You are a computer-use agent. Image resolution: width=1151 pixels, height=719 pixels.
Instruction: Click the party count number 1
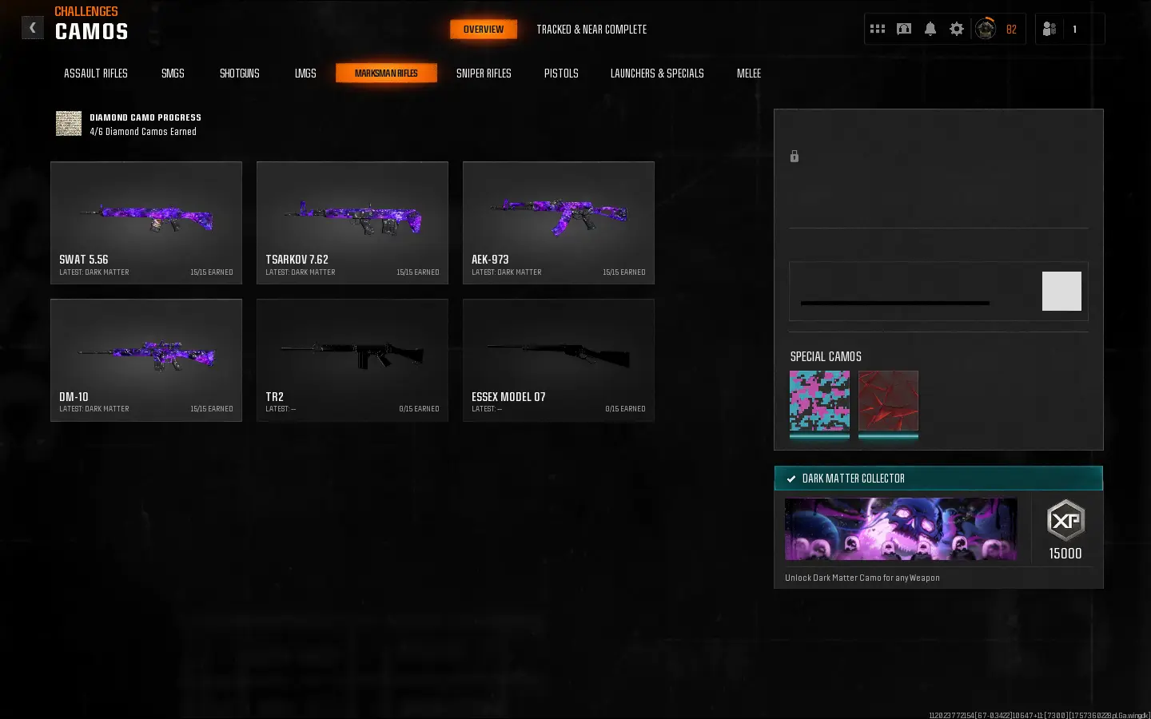[x=1074, y=30]
